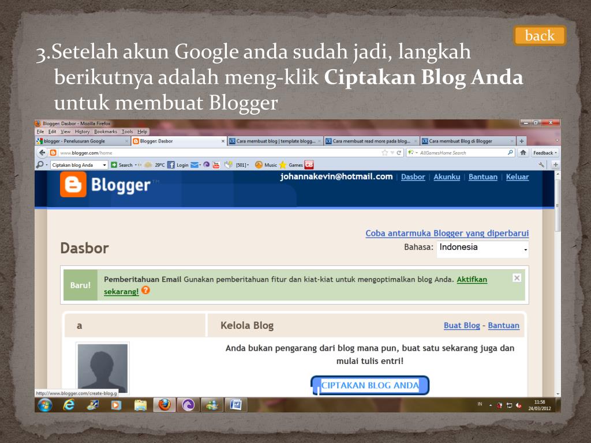The width and height of the screenshot is (591, 443).
Task: Switch to Cara membuat read more tab
Action: click(x=371, y=141)
